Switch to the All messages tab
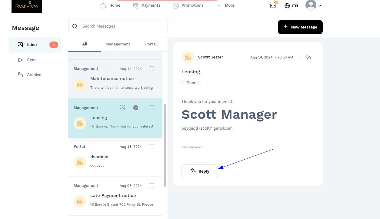380x219 pixels. 85,44
